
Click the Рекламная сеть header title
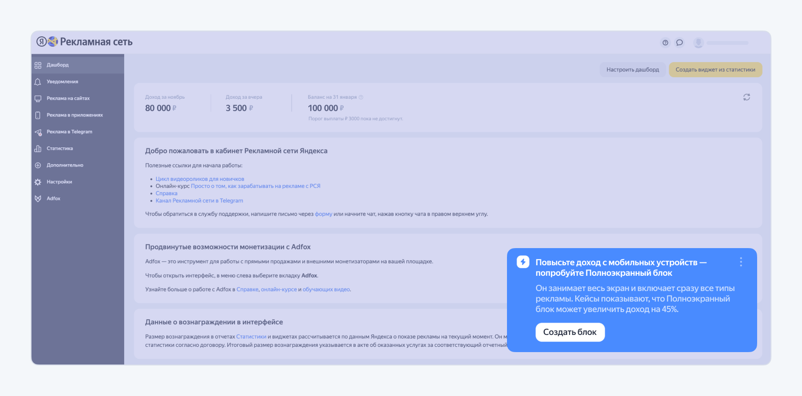96,42
